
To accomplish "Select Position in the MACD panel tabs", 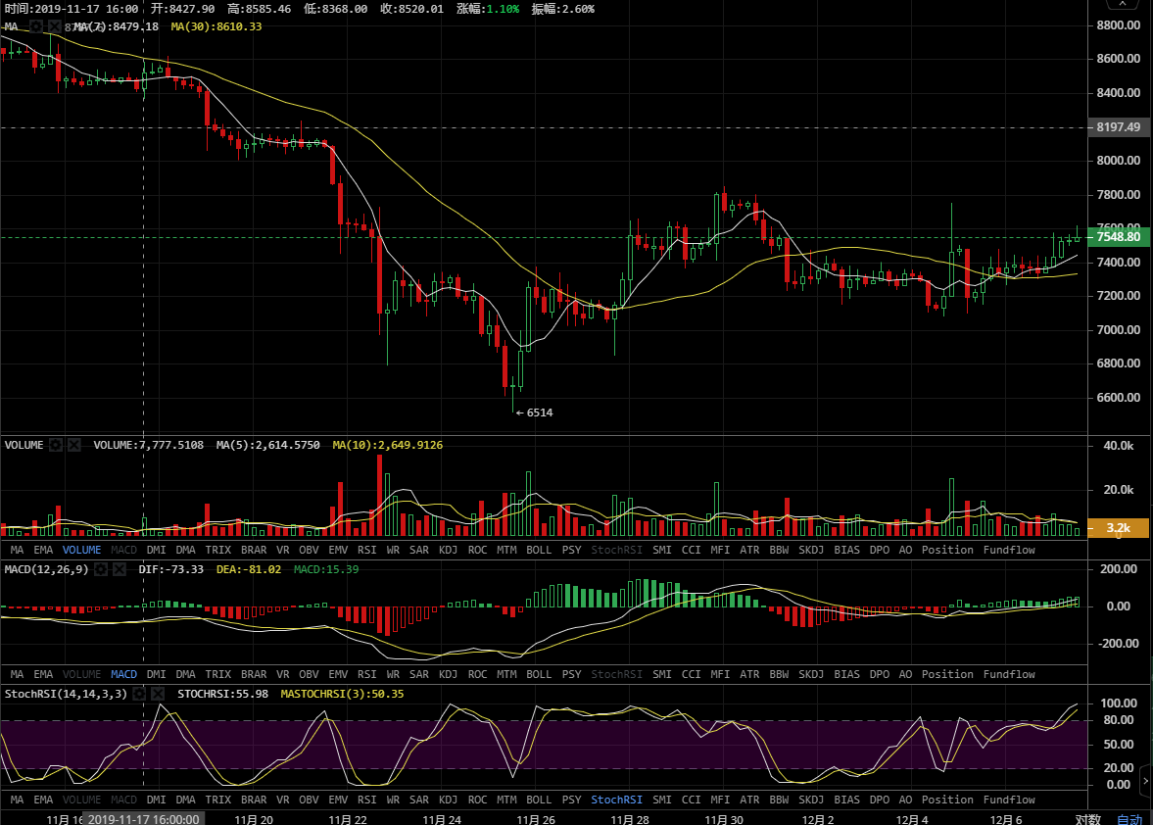I will [947, 675].
